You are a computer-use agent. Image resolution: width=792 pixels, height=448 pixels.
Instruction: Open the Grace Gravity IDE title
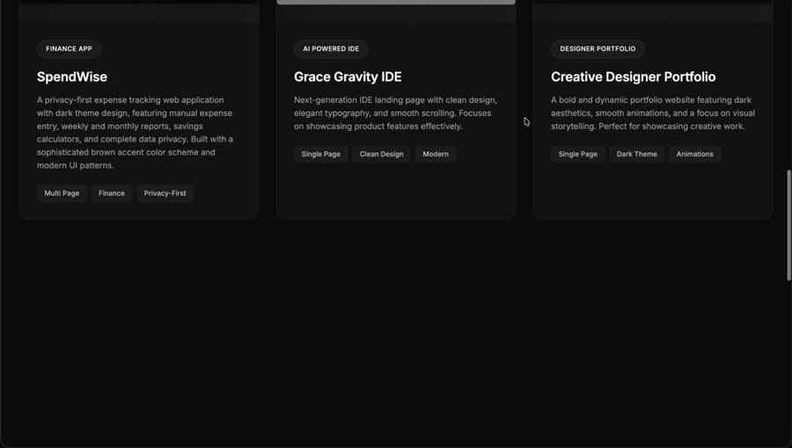click(x=348, y=76)
